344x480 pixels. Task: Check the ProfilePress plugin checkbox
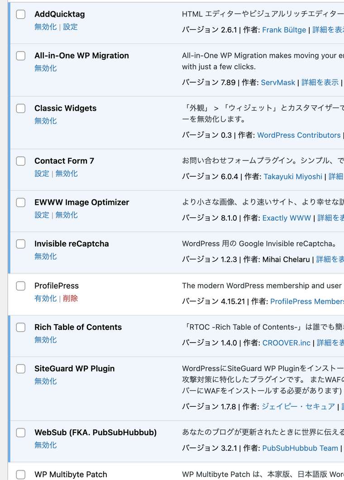pos(20,286)
